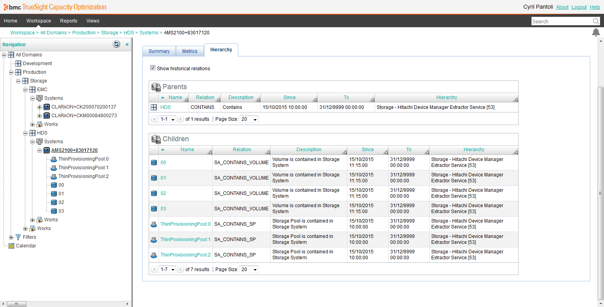Click volume 03 icon in tree
604x307 pixels.
pos(54,211)
